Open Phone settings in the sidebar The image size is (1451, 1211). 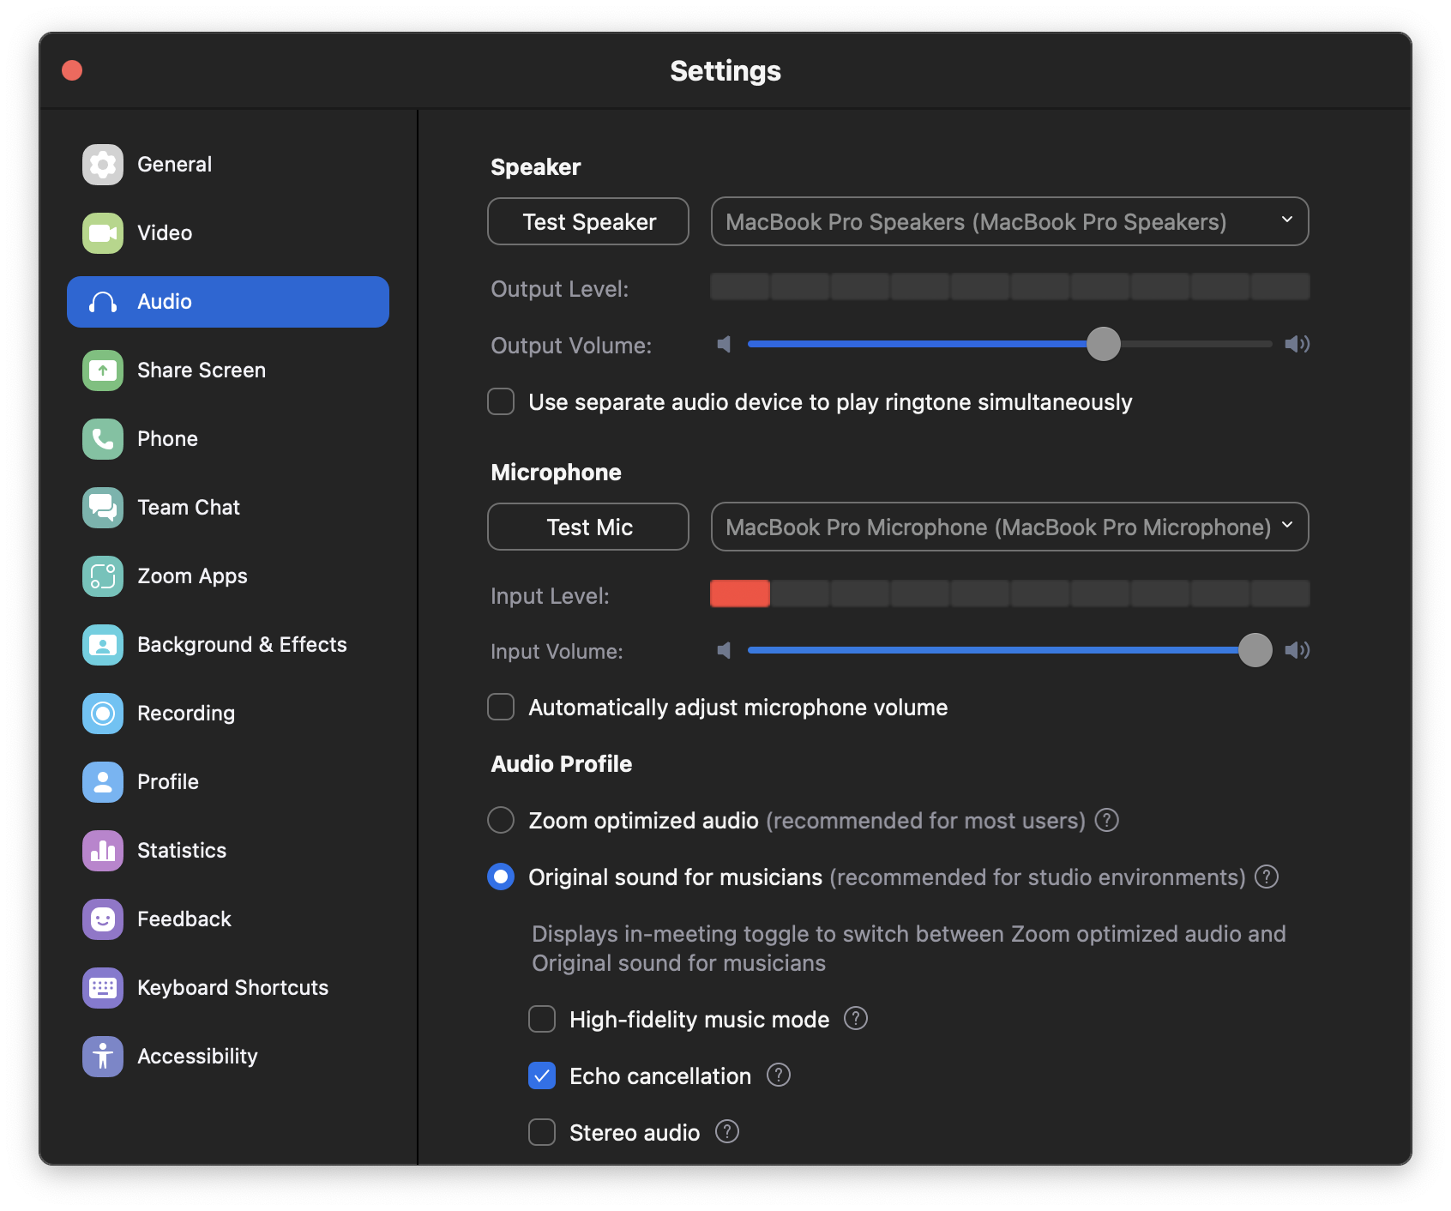click(x=228, y=439)
